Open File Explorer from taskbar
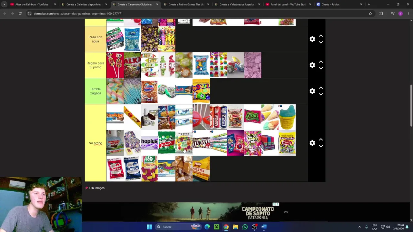Screen dimensions: 413x232 (236, 227)
